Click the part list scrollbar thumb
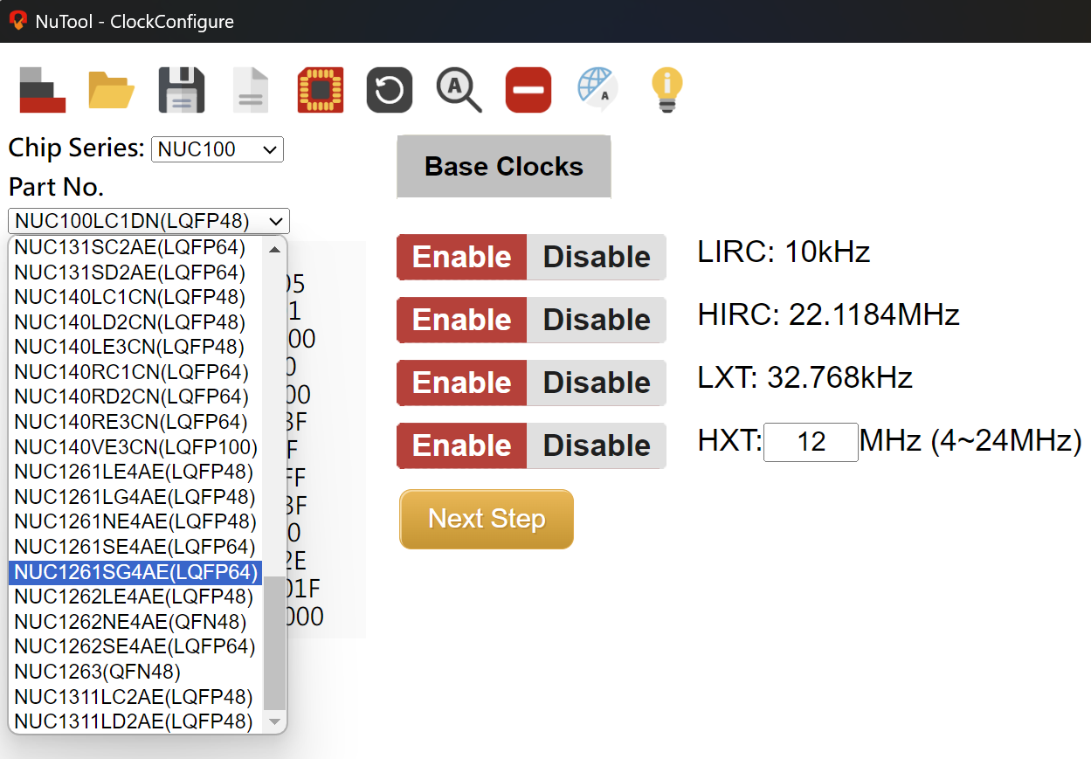Image resolution: width=1091 pixels, height=759 pixels. tap(274, 643)
